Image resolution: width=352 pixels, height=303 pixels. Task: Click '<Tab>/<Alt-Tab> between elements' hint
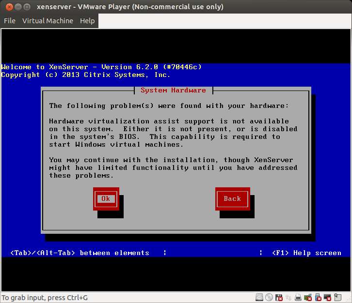click(80, 253)
